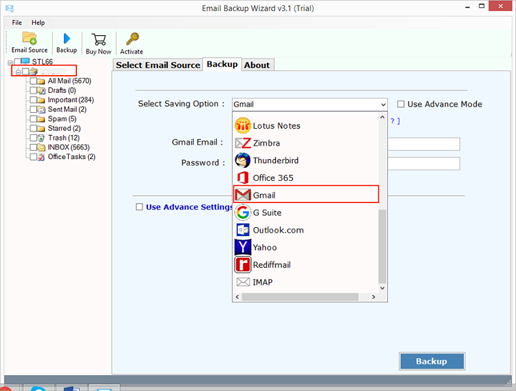Click the list scroll down arrow
Viewport: 516px width, 391px height.
click(382, 288)
